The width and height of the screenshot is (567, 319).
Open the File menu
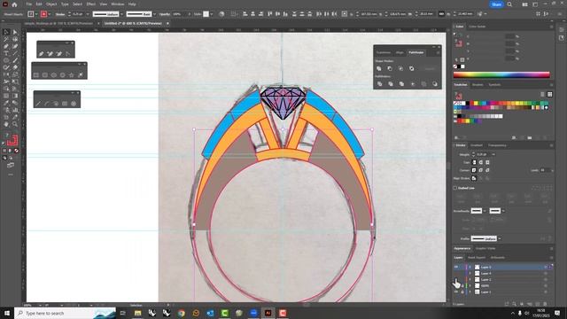(28, 4)
